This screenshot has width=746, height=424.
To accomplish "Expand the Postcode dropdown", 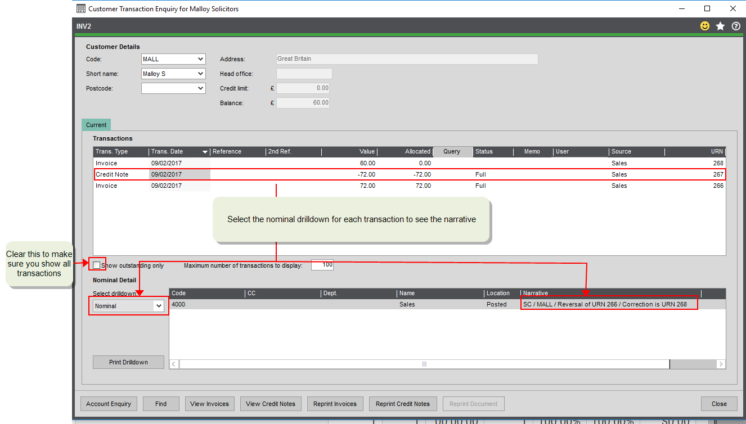I will coord(201,88).
